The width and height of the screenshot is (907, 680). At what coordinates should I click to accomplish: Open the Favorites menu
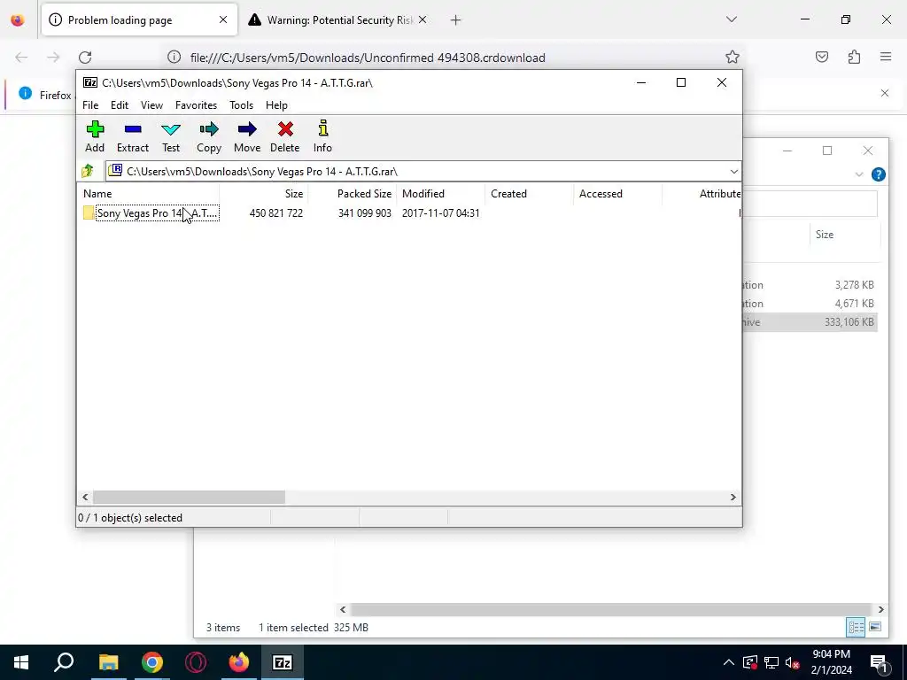[x=196, y=105]
